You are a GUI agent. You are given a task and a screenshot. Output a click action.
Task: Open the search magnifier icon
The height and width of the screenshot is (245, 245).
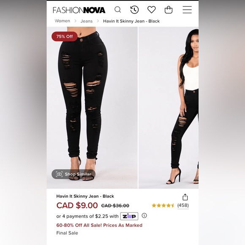coord(118,10)
